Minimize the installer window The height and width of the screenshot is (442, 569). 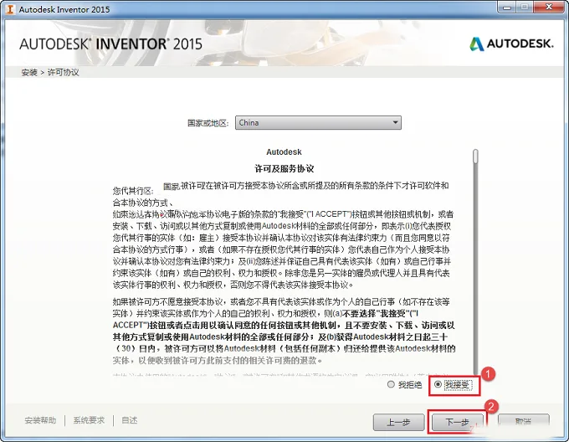tap(507, 8)
